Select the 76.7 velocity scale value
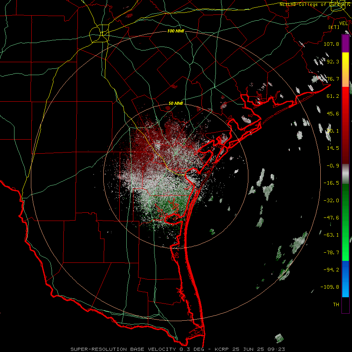This screenshot has height=352, width=352. click(x=333, y=79)
